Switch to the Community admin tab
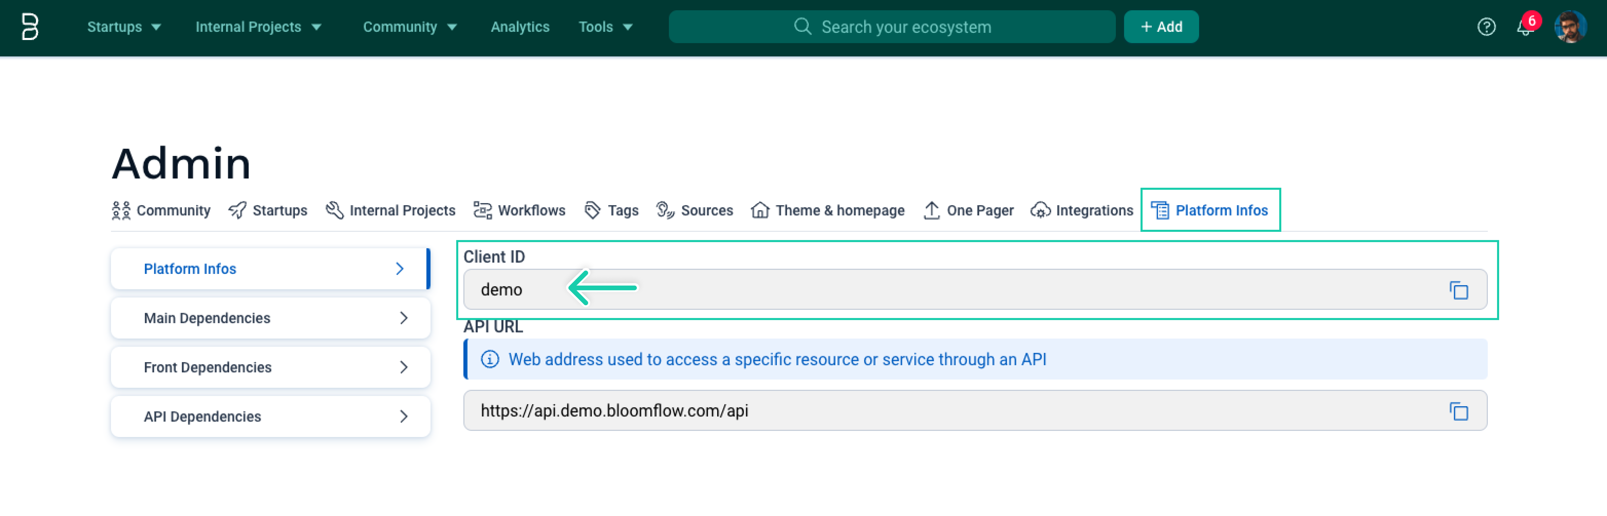The height and width of the screenshot is (516, 1607). pyautogui.click(x=161, y=211)
